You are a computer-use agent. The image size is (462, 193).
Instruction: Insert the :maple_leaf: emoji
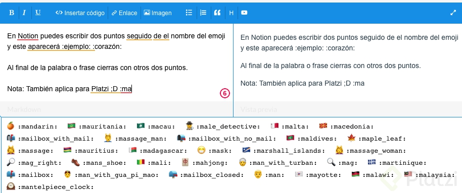(377, 139)
